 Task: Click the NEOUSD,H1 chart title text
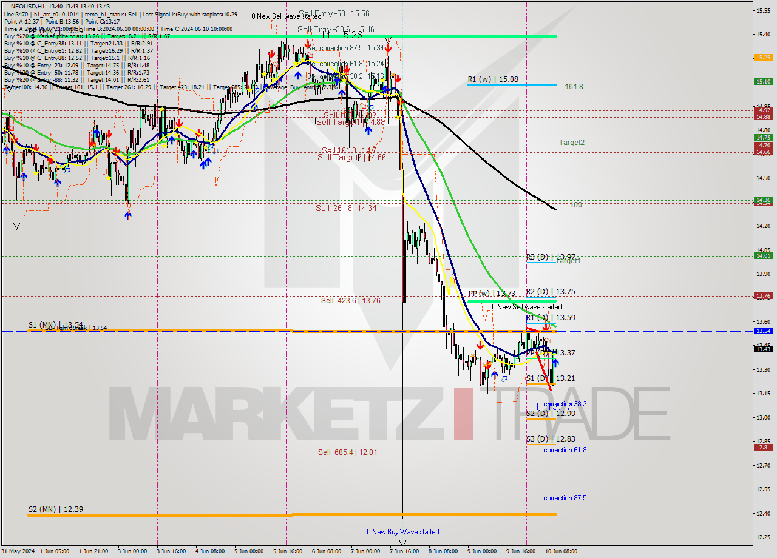27,6
